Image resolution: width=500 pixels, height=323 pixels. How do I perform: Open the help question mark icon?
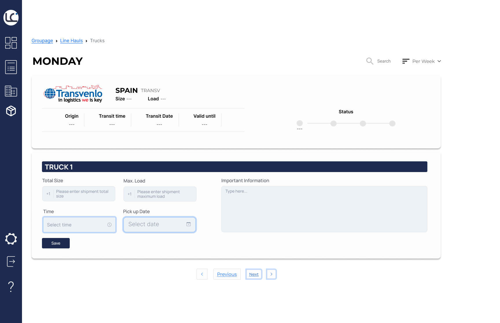pyautogui.click(x=11, y=287)
